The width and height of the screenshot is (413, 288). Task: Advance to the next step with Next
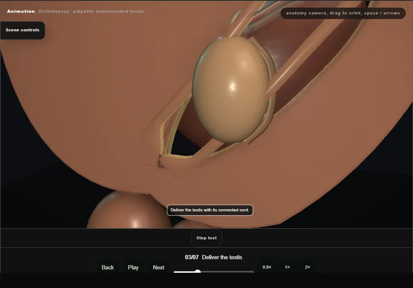click(x=158, y=267)
